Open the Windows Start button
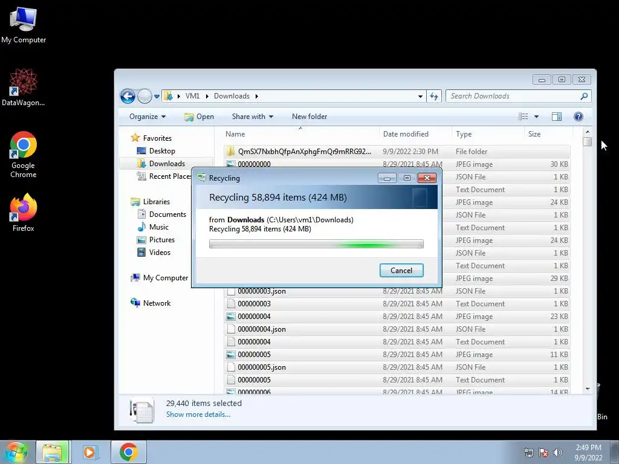Viewport: 619px width, 464px height. 16,452
